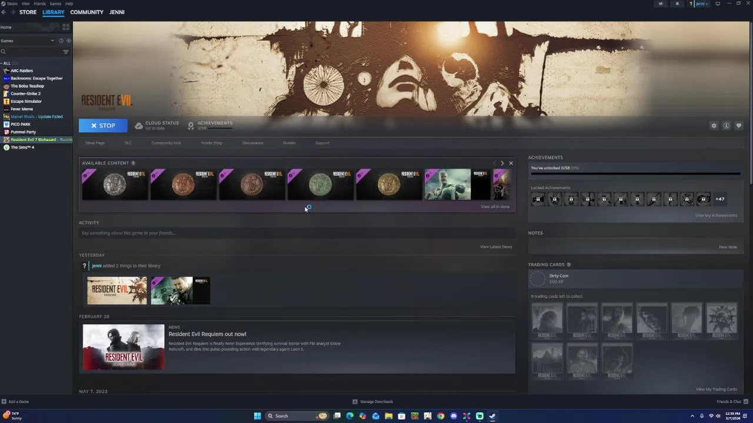This screenshot has width=753, height=423.
Task: Open the Friends menu
Action: coord(39,4)
